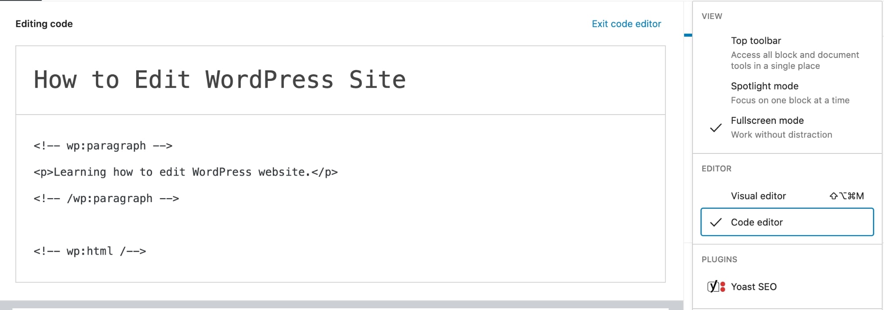Select the wp:paragraph opening comment line
This screenshot has height=310, width=884.
(103, 145)
